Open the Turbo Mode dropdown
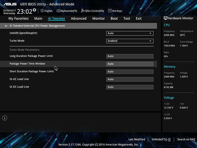Screen dimensions: 197x148 click(x=130, y=41)
